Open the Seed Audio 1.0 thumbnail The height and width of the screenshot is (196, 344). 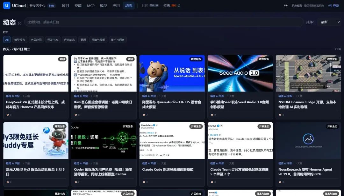240,73
